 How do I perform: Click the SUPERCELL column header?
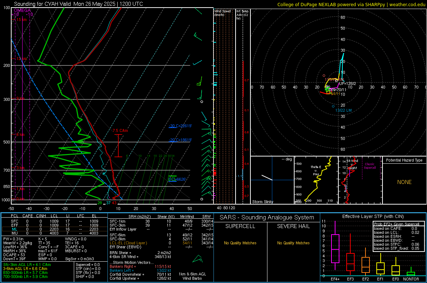(240, 226)
